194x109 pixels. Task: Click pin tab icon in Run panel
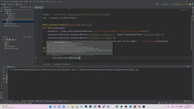(x=4, y=82)
